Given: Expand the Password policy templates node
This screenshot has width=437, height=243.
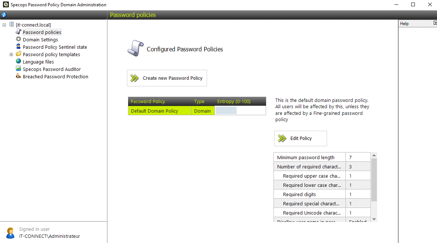Looking at the screenshot, I should (x=11, y=55).
